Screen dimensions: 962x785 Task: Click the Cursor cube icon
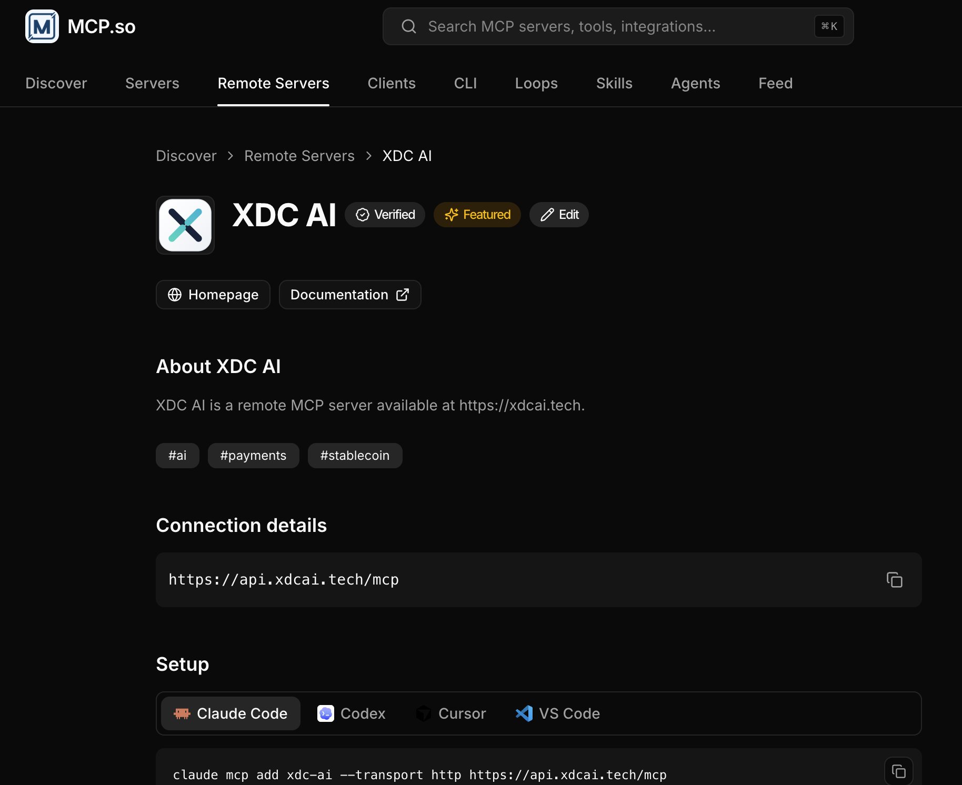pos(424,713)
